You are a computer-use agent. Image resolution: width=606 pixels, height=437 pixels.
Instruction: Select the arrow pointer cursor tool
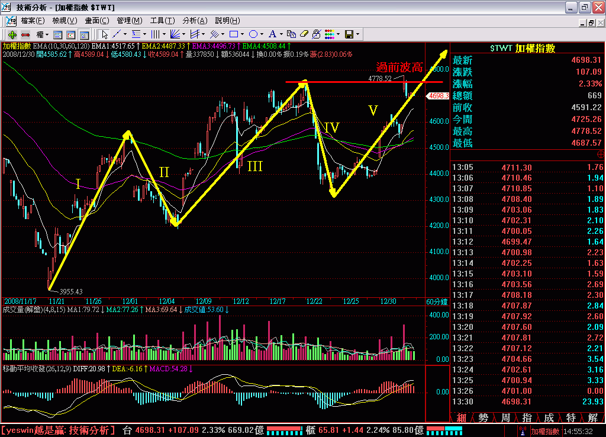[104, 34]
